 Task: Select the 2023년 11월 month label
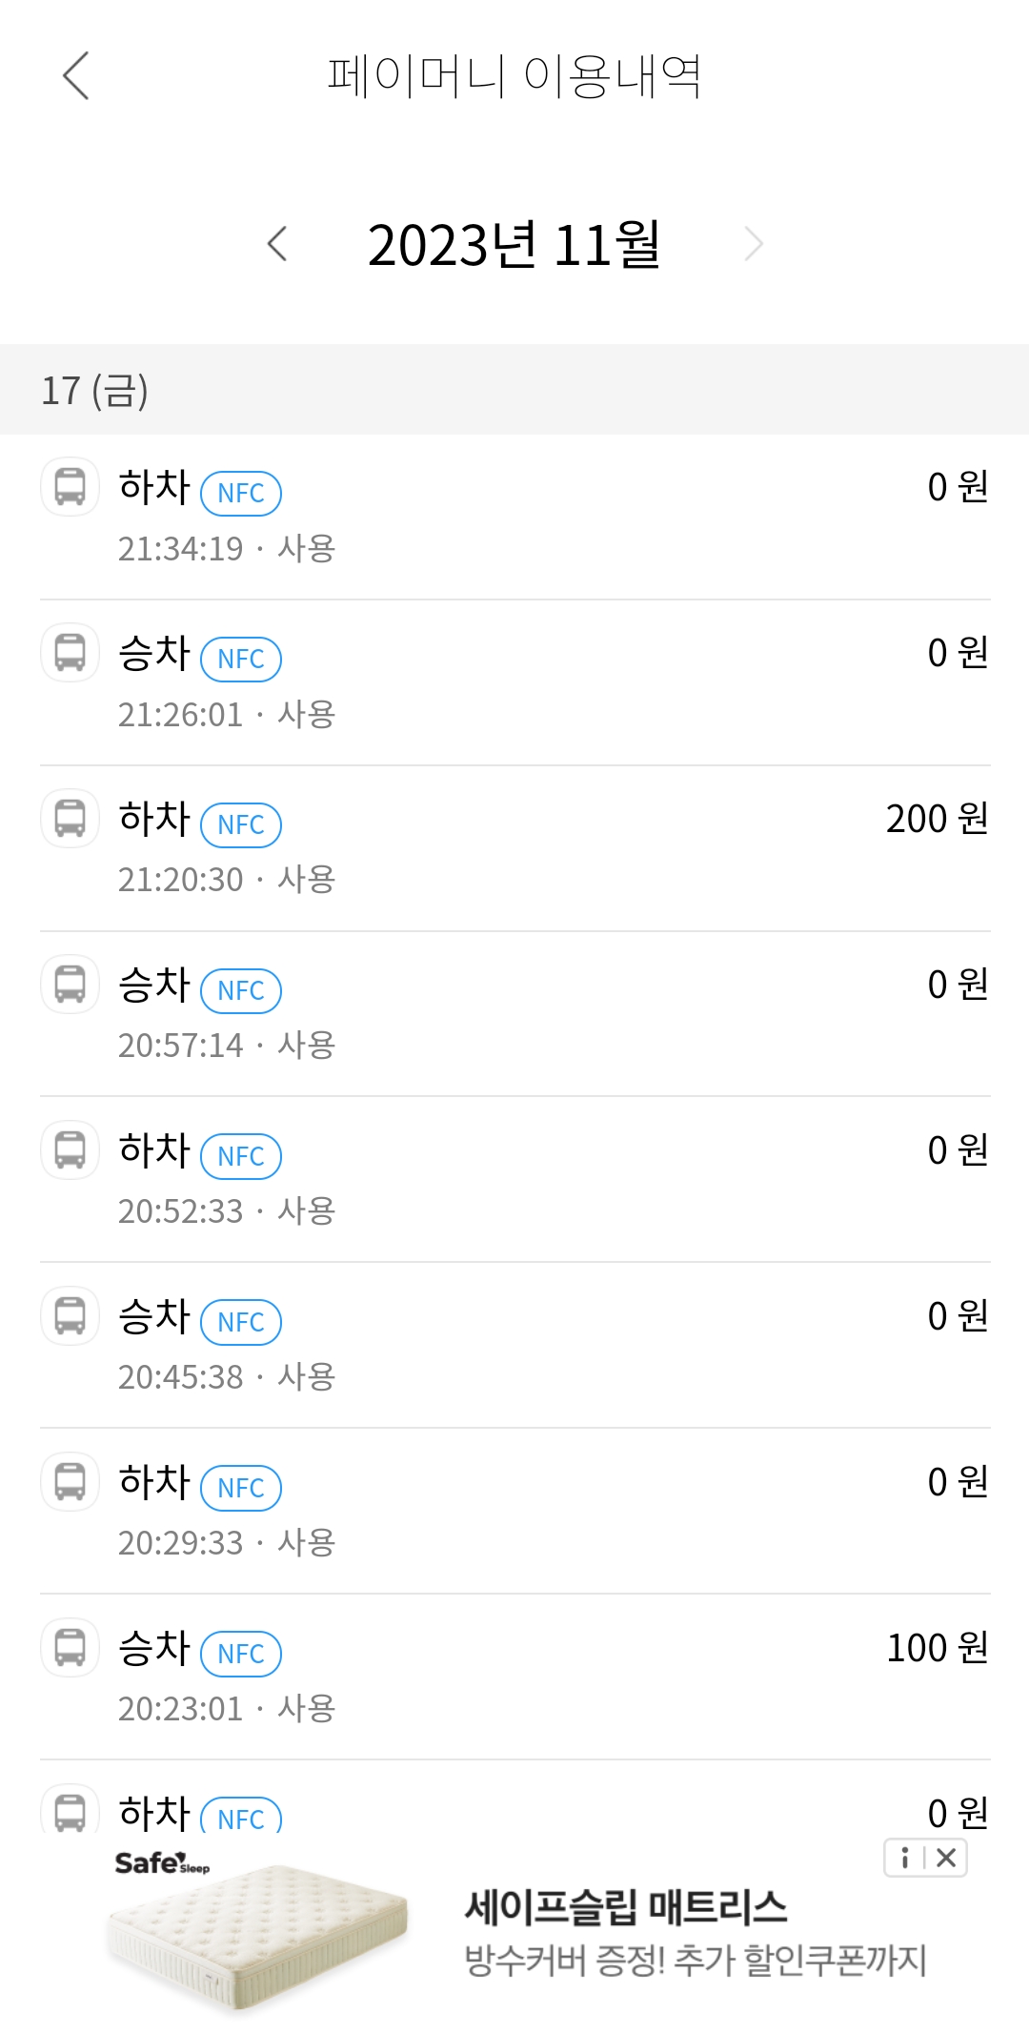pyautogui.click(x=514, y=245)
